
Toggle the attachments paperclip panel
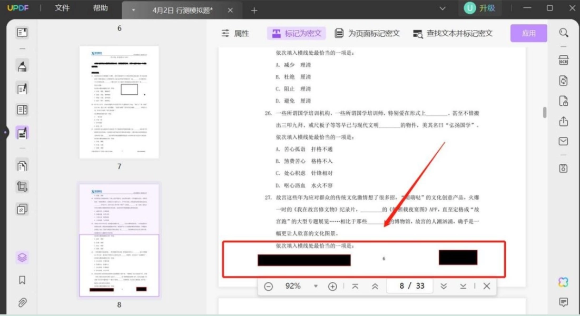click(22, 303)
